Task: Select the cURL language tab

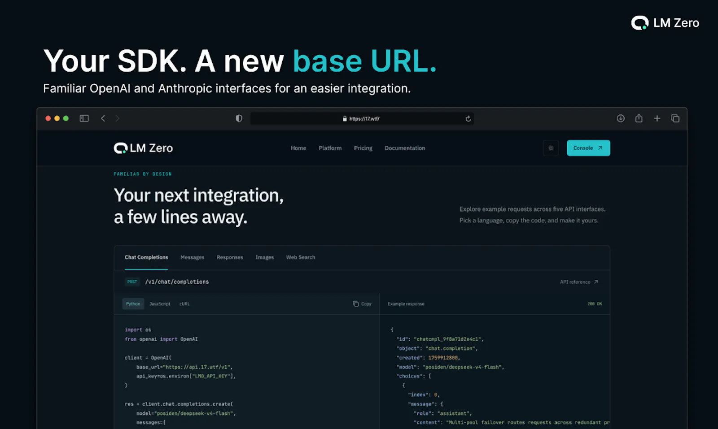Action: (x=184, y=304)
